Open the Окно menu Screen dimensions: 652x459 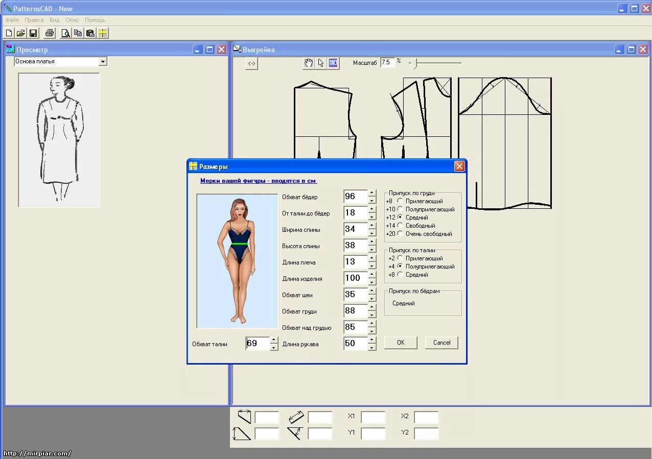(72, 20)
